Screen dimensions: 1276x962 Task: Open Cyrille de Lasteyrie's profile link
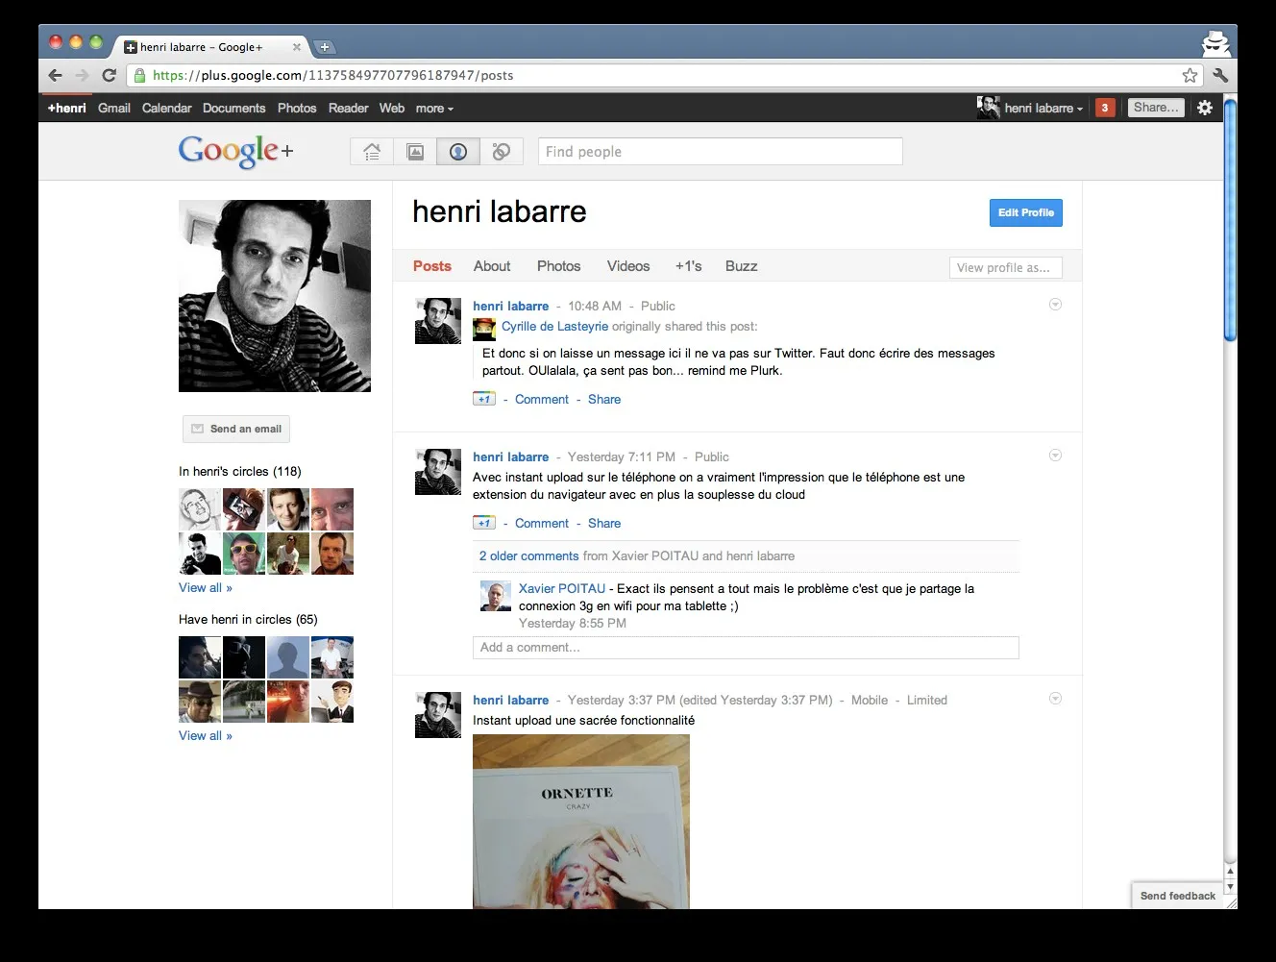[554, 326]
